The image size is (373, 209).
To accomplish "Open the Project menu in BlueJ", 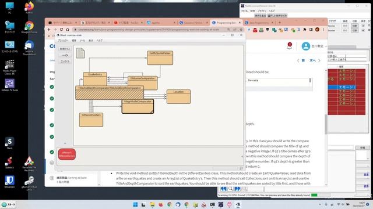I will pos(63,41).
